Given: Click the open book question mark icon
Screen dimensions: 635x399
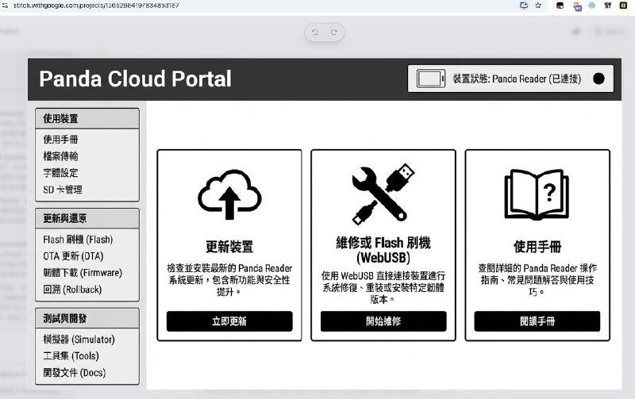Looking at the screenshot, I should tap(537, 194).
